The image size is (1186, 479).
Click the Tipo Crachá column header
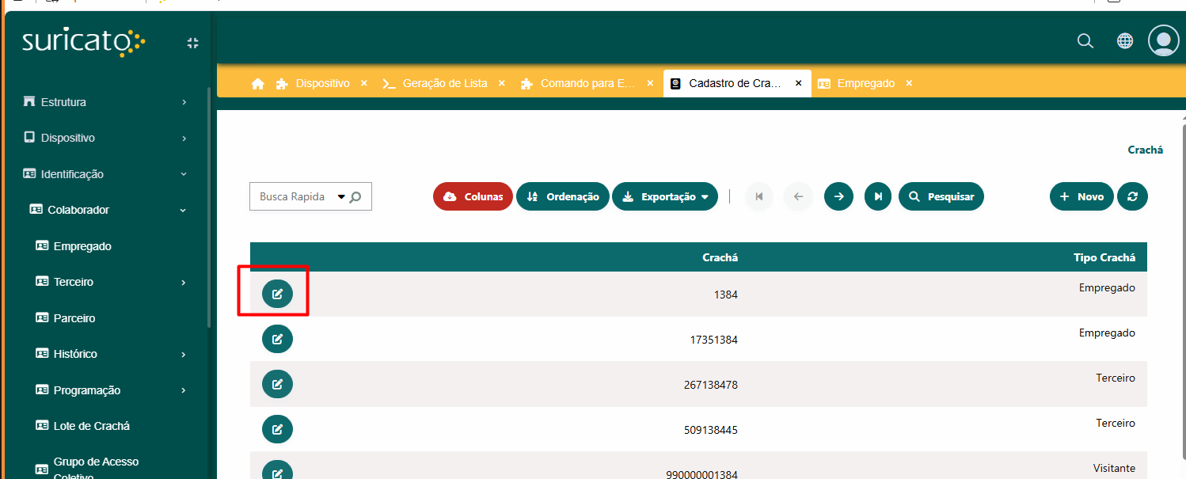1104,257
